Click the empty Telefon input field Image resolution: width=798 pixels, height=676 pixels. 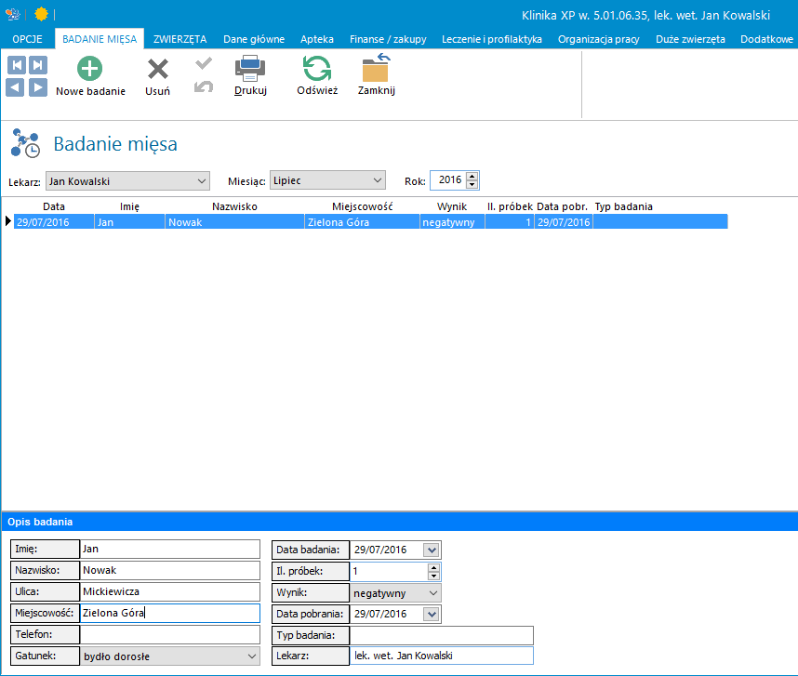[170, 635]
